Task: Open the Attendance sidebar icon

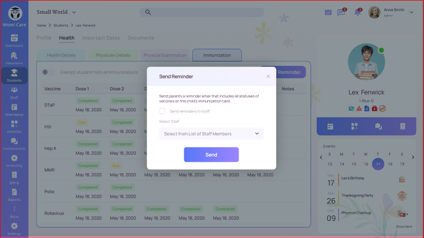Action: (14, 109)
